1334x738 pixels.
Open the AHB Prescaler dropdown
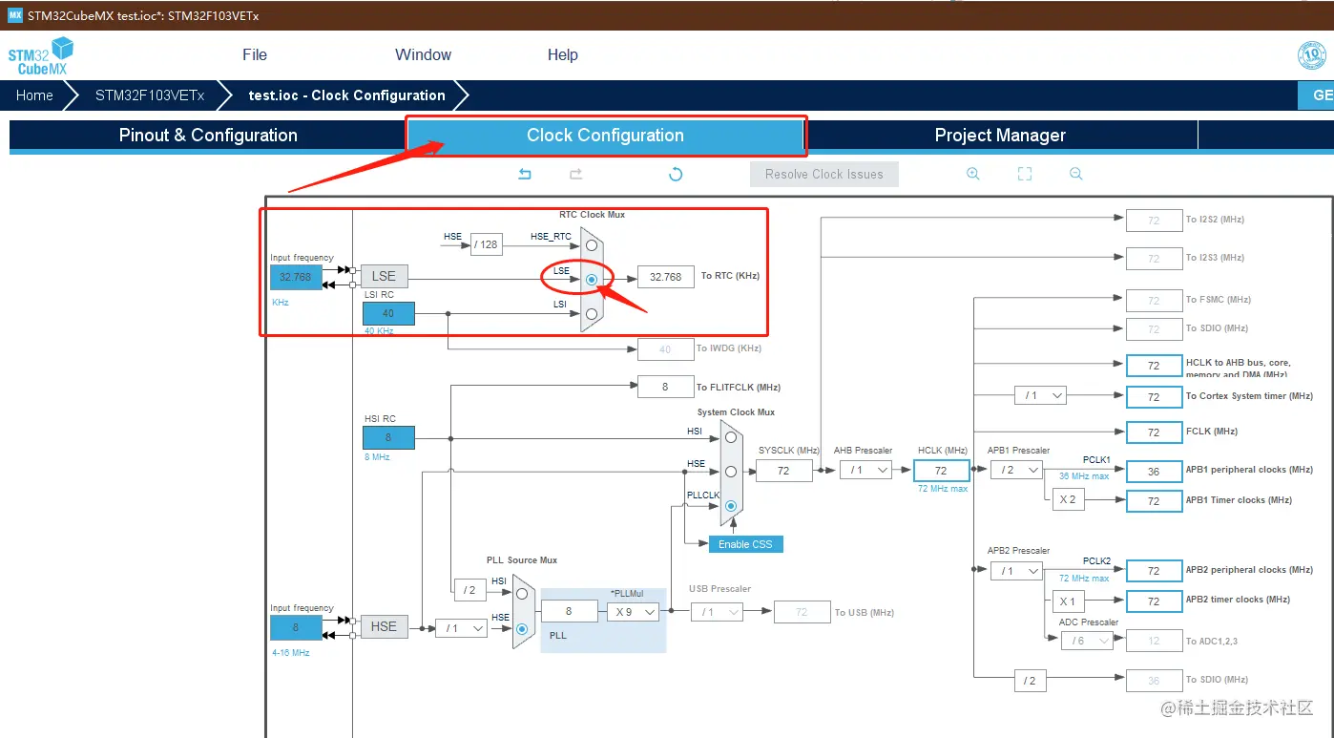tap(866, 470)
